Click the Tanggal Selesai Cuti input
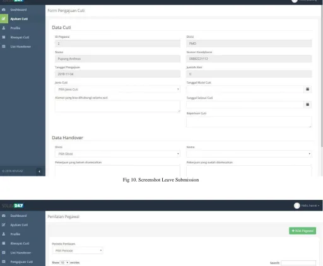 coord(245,105)
